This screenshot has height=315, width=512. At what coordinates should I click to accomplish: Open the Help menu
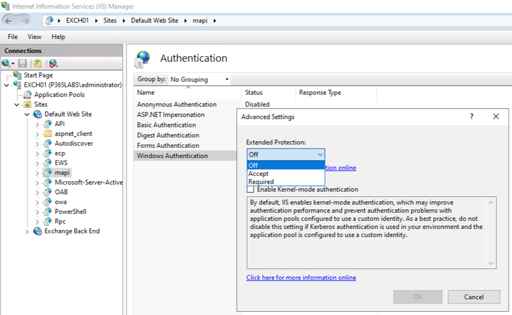[x=58, y=37]
